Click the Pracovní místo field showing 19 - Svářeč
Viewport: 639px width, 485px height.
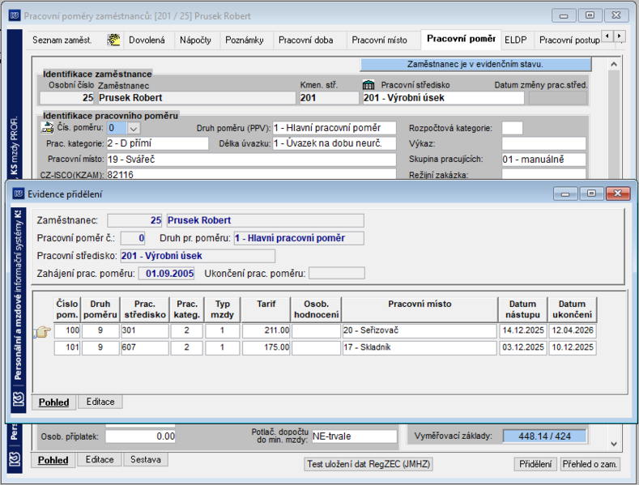click(x=251, y=160)
